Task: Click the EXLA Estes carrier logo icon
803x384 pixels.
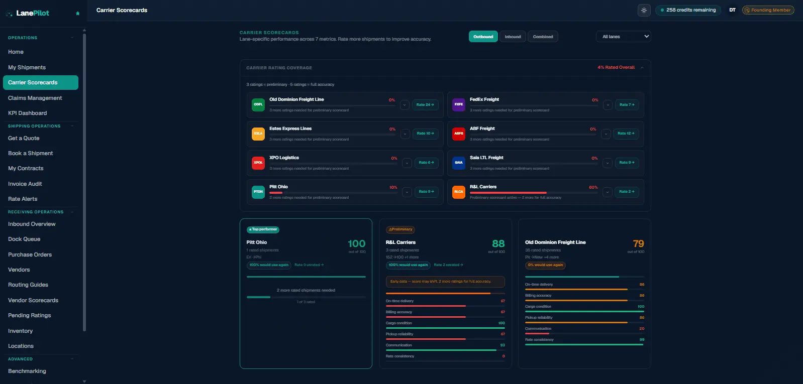Action: 258,134
